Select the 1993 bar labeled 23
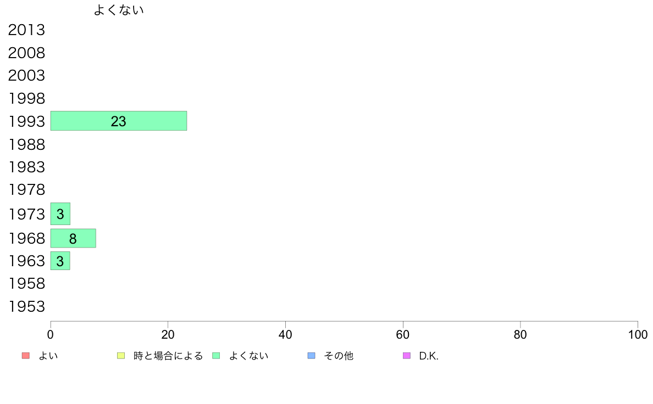Screen dimensions: 653x404 119,121
